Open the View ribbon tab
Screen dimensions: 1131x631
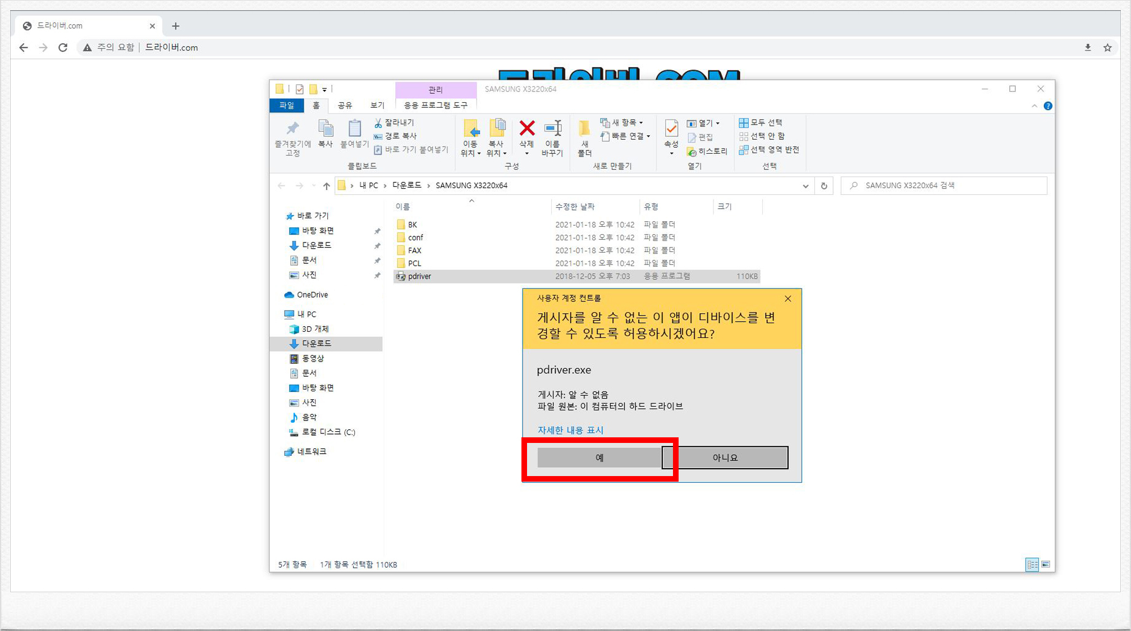377,106
